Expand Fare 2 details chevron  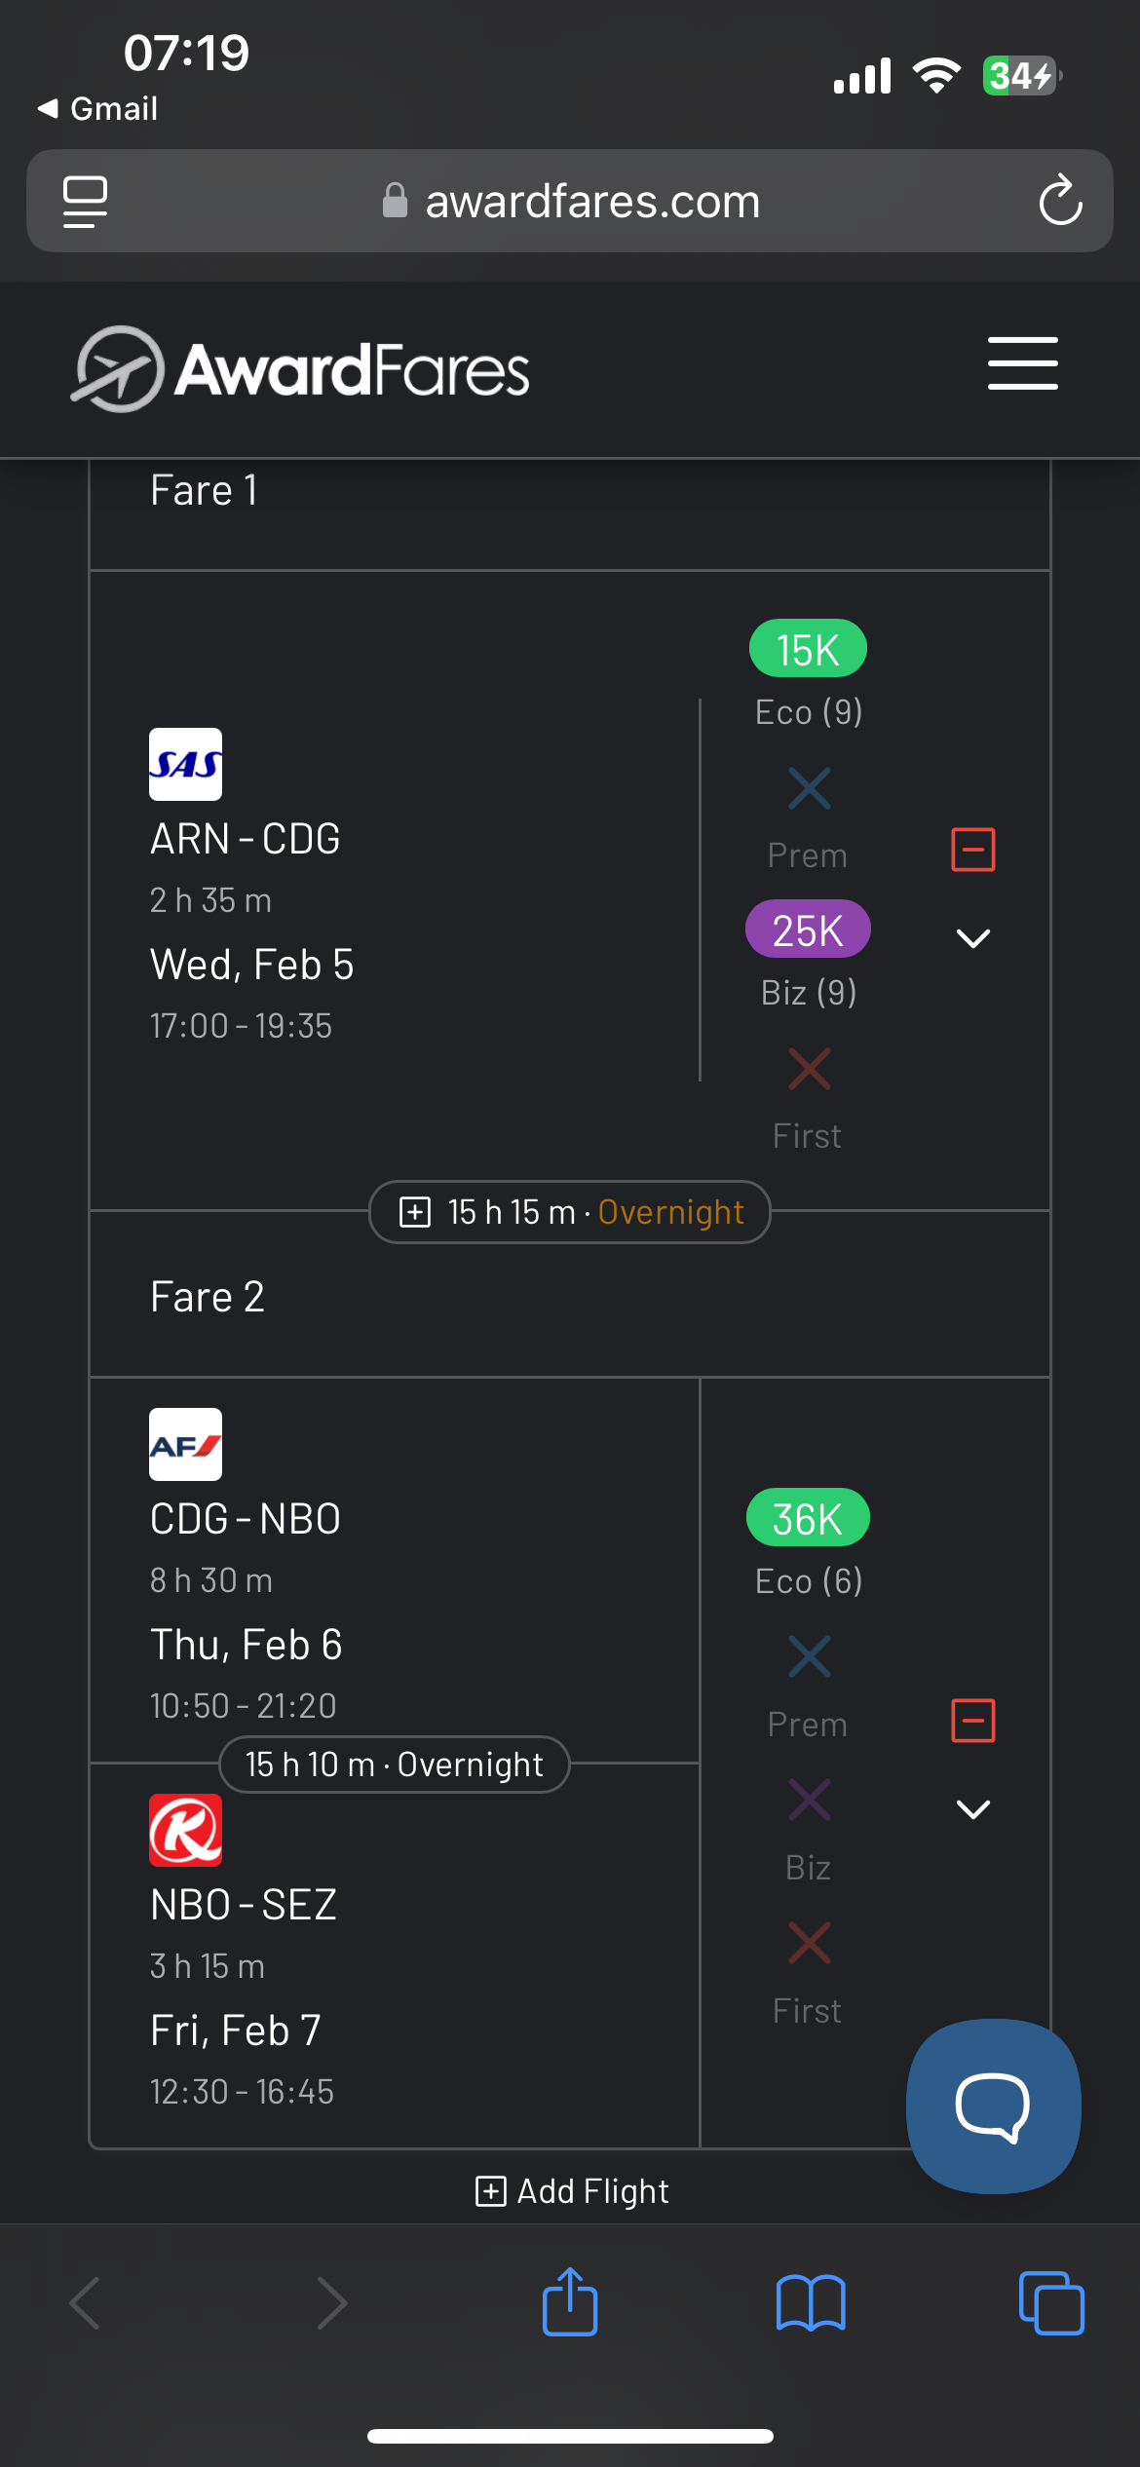(x=972, y=1809)
